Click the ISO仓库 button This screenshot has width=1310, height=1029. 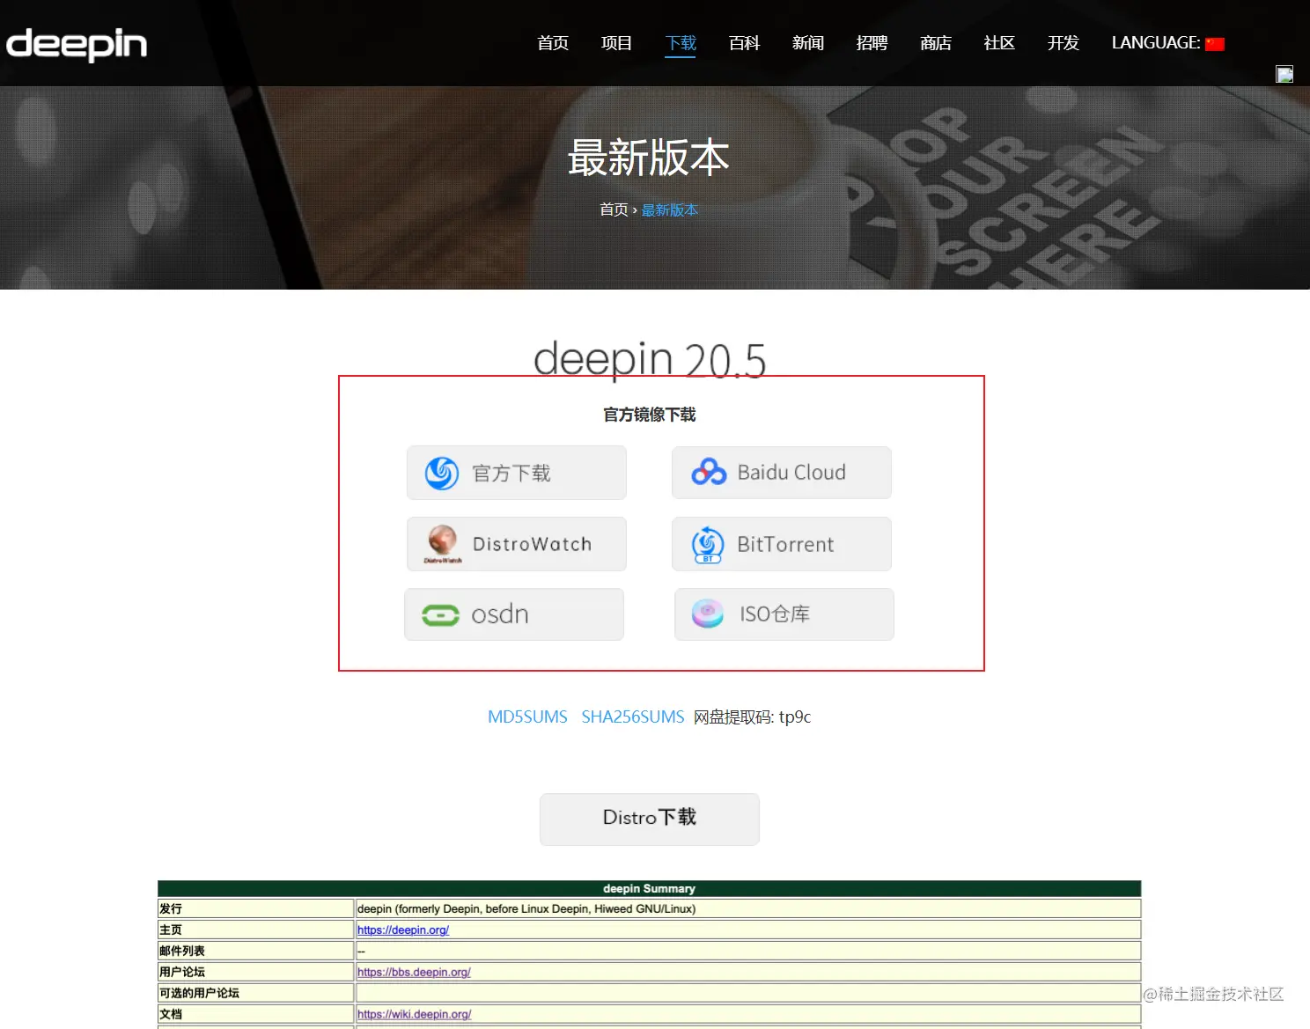(784, 614)
